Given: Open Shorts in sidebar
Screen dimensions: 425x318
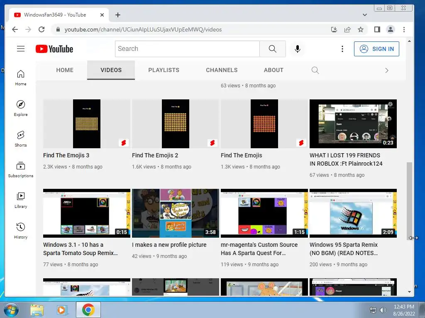Looking at the screenshot, I should click(x=21, y=139).
